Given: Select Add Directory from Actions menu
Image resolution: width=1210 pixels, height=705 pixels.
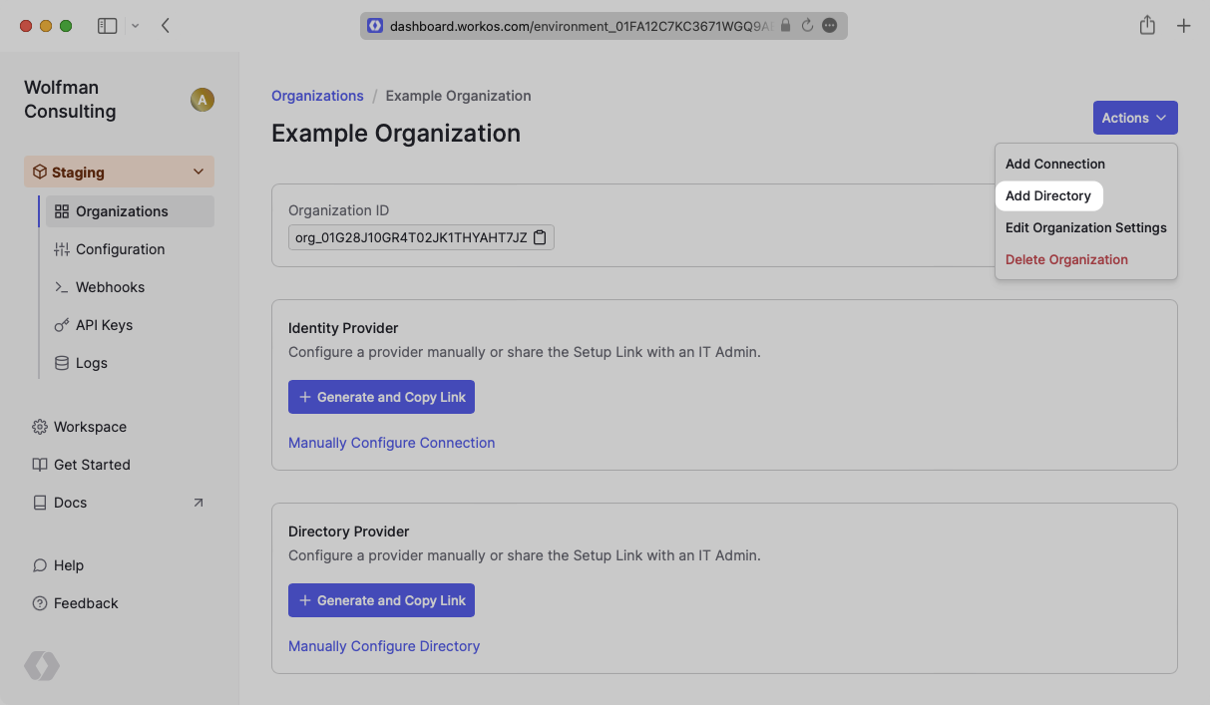Looking at the screenshot, I should point(1048,195).
